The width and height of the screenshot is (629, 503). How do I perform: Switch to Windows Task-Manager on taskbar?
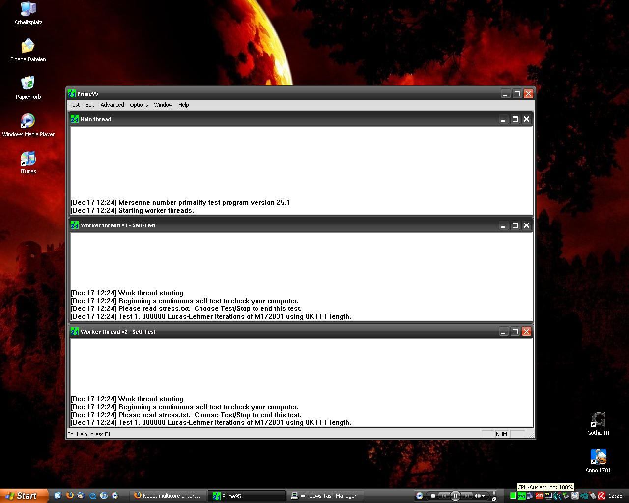coord(325,496)
